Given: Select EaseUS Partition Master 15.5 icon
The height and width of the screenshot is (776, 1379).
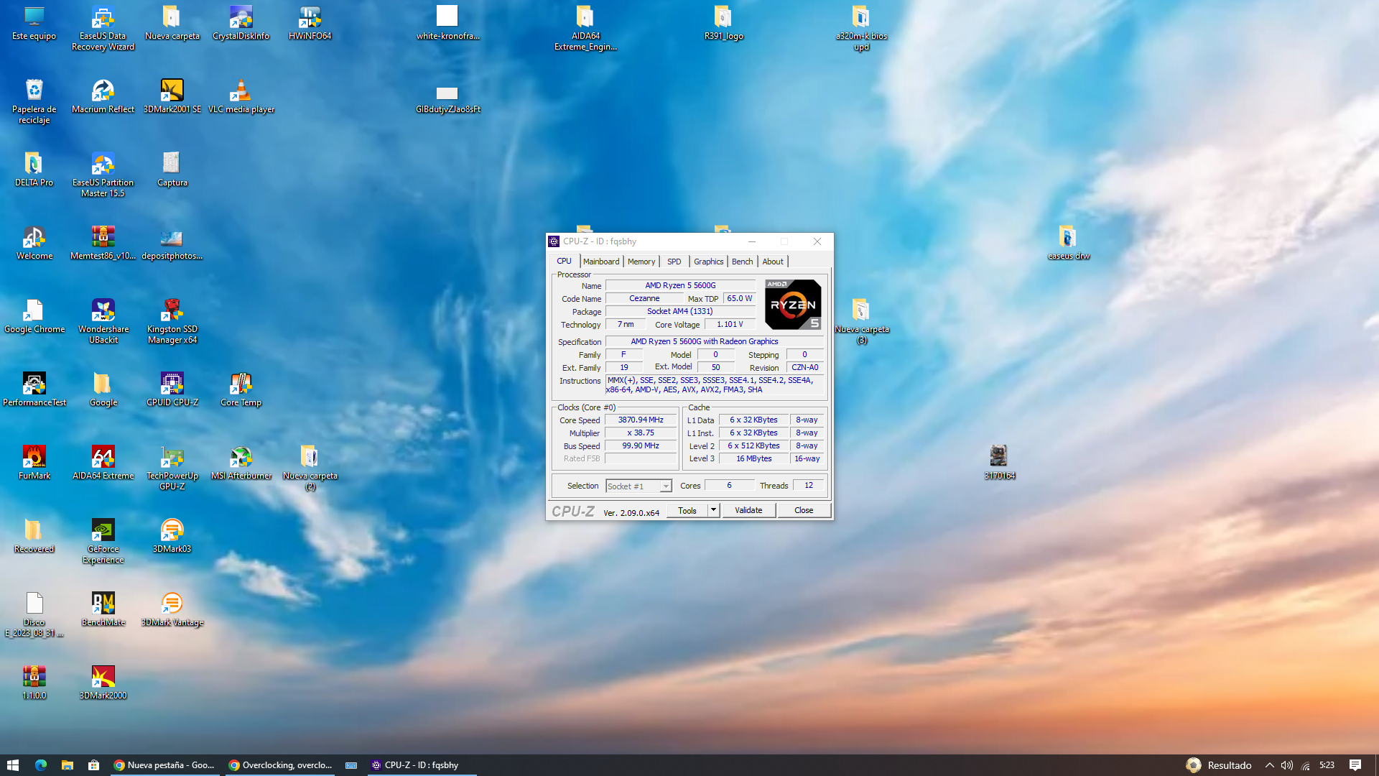Looking at the screenshot, I should 103,175.
